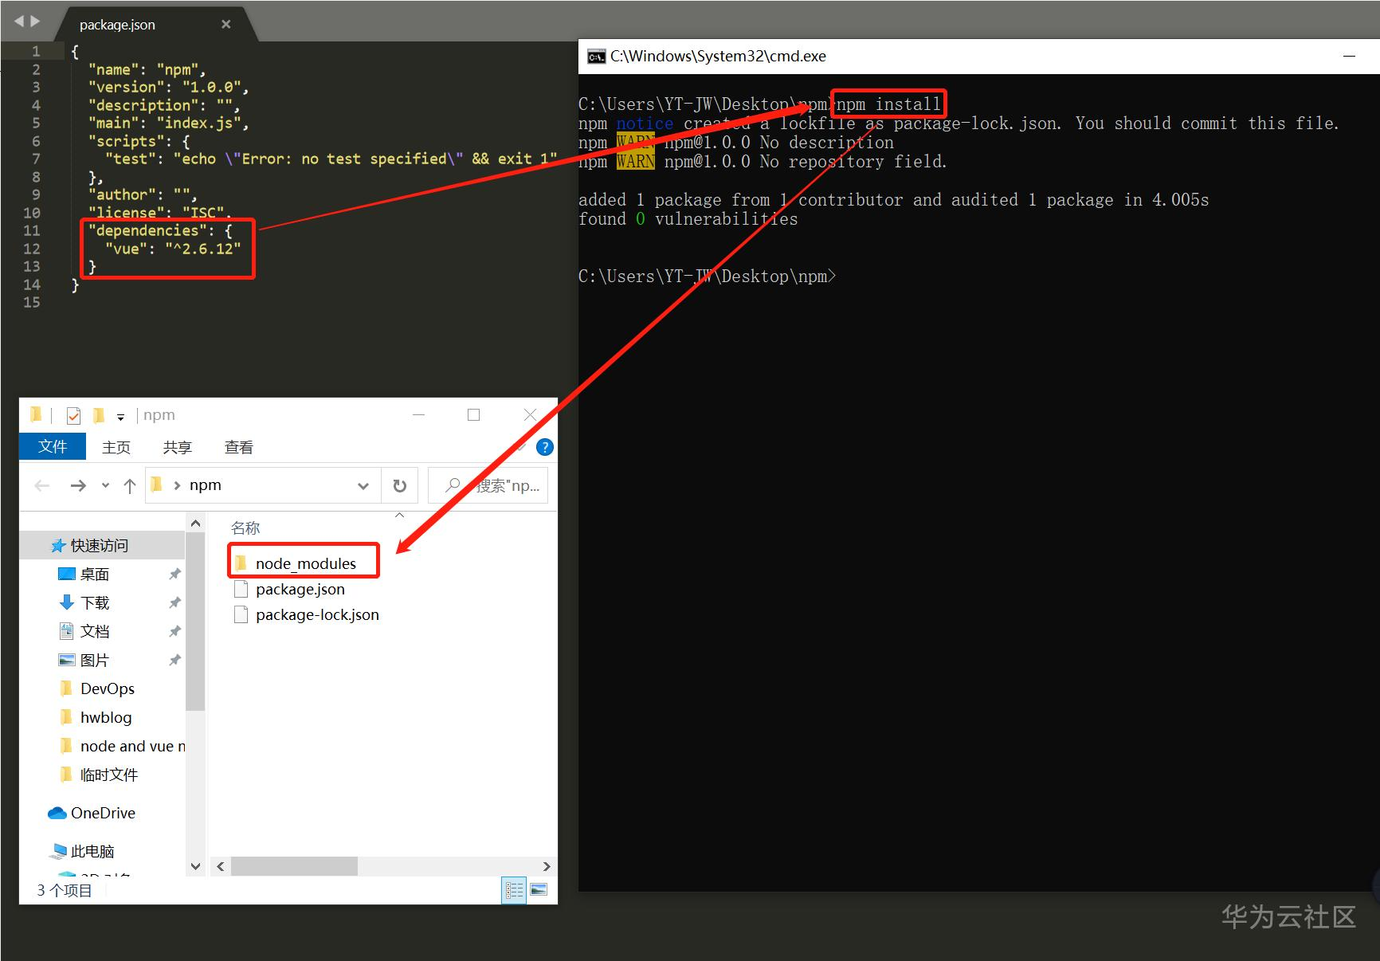Click the horizontal scrollbar thumb in file list
This screenshot has width=1380, height=961.
click(x=294, y=866)
